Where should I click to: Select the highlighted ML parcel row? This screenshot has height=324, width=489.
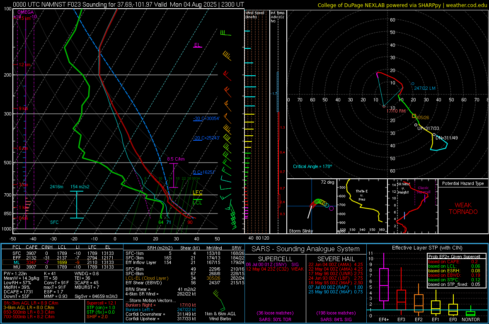(x=62, y=262)
